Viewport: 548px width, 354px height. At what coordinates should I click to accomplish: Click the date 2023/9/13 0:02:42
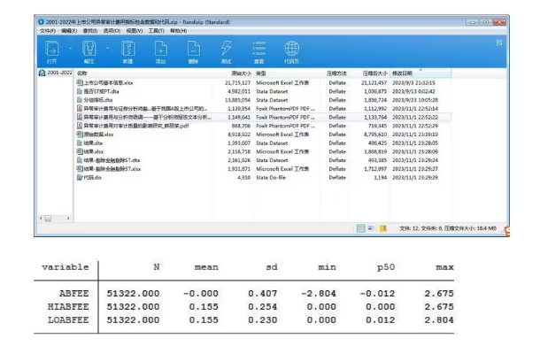pos(413,91)
